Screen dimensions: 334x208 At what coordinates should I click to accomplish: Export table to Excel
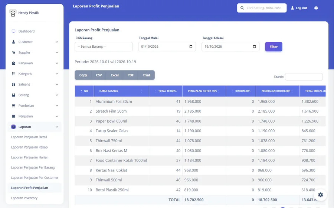tap(115, 75)
